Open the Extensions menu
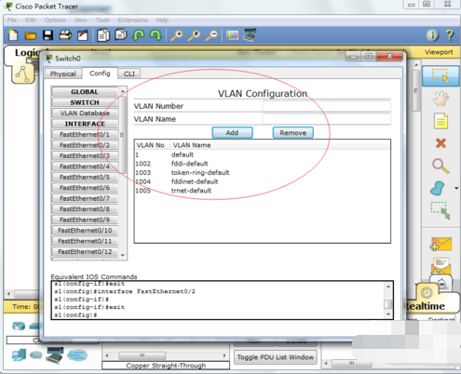The image size is (461, 374). [132, 20]
